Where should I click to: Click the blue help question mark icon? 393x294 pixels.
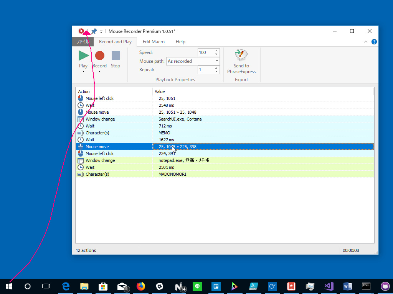374,42
